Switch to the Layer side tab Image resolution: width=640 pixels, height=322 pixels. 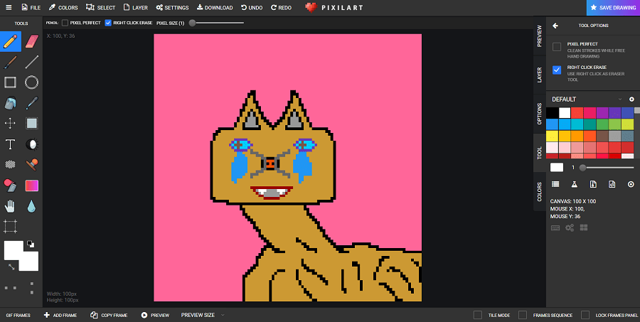[540, 75]
